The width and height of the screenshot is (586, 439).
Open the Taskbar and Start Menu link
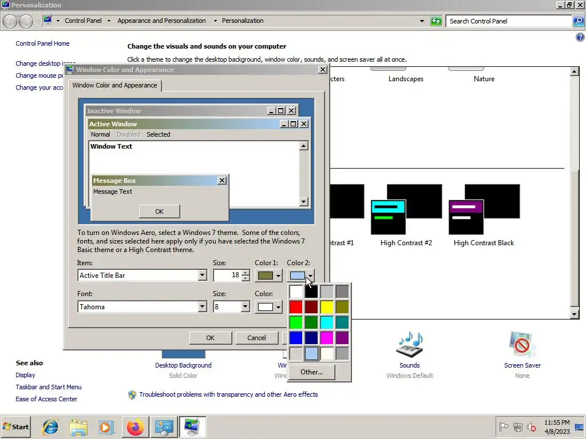pos(49,387)
